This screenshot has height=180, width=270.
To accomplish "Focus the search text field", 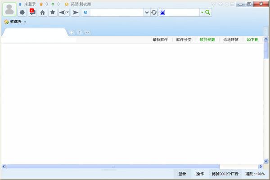I will 183,13.
